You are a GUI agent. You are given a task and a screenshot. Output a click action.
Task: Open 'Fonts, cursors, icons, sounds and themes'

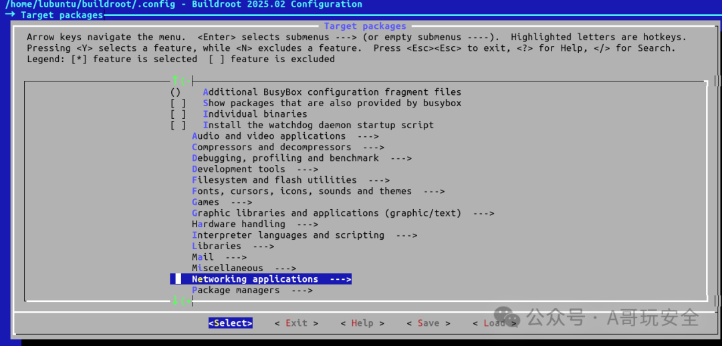pos(319,191)
